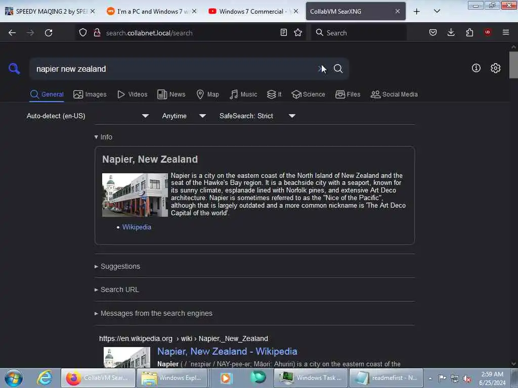Go back with browser back arrow
The height and width of the screenshot is (388, 518).
pyautogui.click(x=12, y=33)
